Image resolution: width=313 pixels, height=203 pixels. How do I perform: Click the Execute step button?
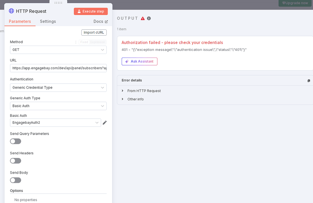tap(91, 11)
